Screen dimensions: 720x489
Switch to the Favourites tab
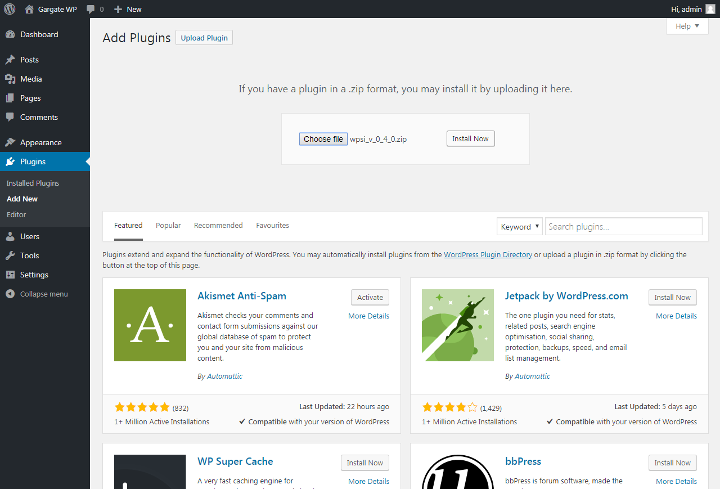tap(272, 225)
